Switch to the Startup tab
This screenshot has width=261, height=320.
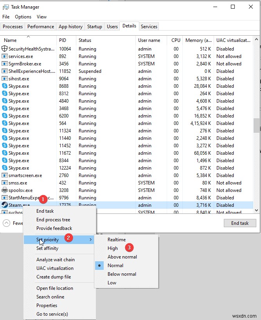pos(95,27)
